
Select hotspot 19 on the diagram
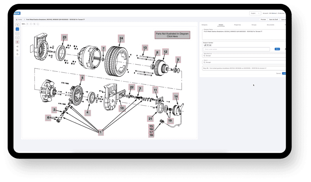pos(170,121)
